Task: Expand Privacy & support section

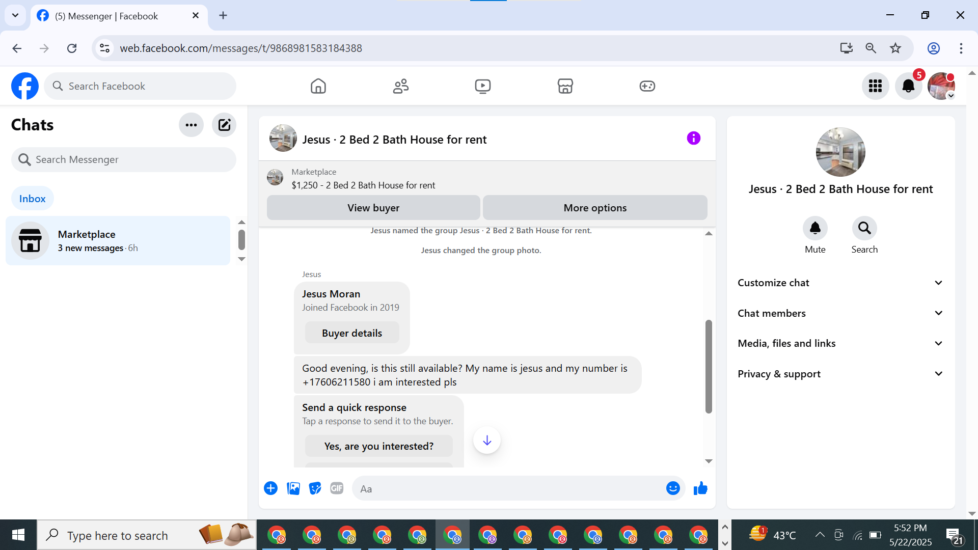Action: (x=840, y=374)
